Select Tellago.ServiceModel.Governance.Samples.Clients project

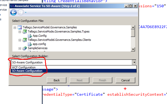[59, 40]
